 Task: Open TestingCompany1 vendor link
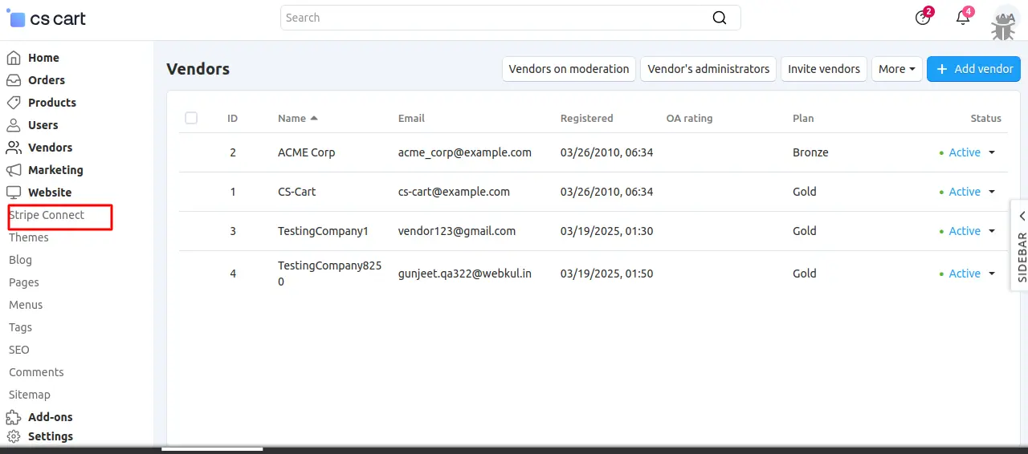(323, 231)
